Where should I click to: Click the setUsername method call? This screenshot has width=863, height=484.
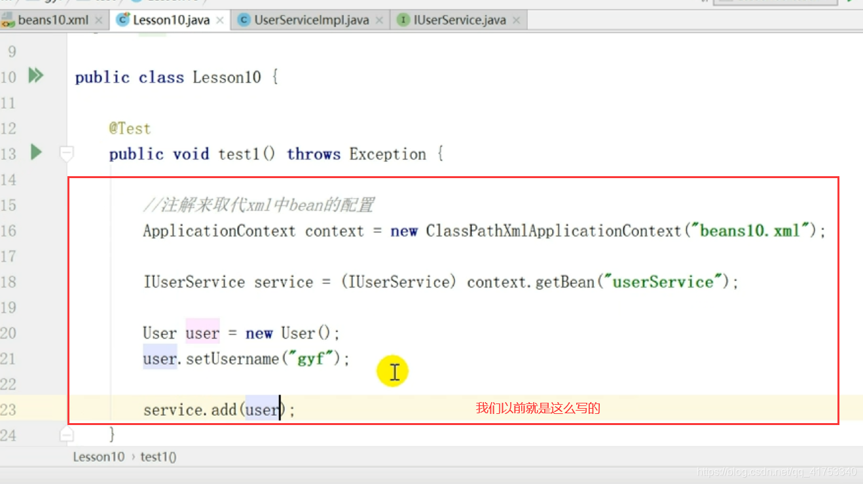tap(233, 359)
